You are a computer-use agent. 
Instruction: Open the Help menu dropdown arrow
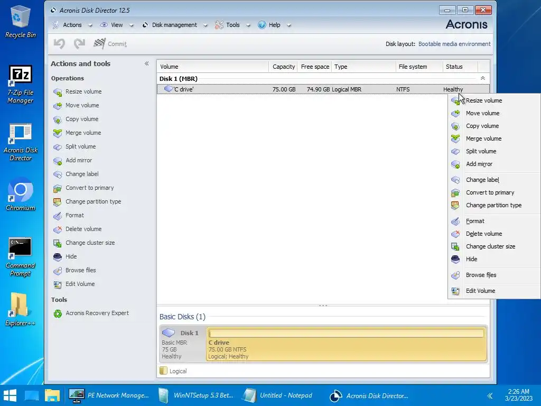289,25
